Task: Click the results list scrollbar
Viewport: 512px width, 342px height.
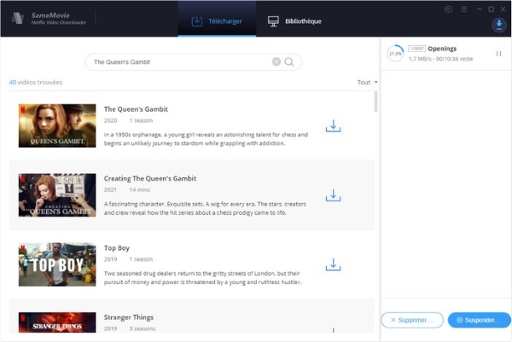Action: tap(375, 101)
